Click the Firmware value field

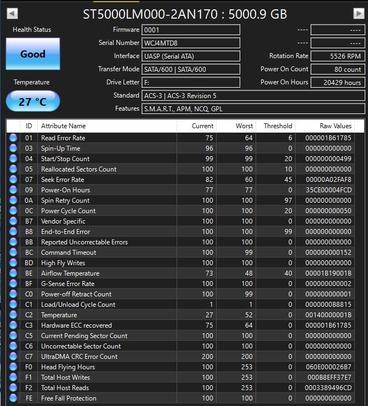point(190,30)
